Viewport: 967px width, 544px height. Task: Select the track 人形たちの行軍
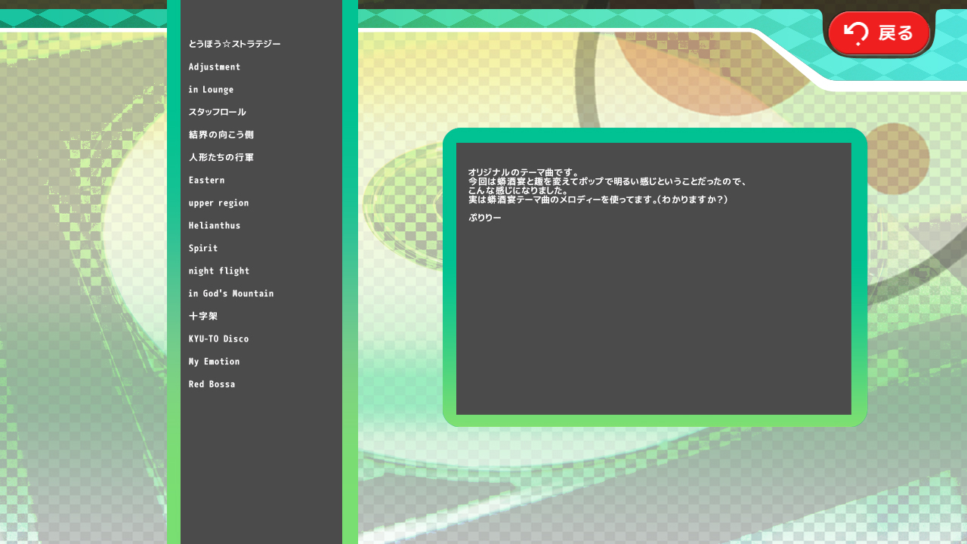(x=221, y=158)
